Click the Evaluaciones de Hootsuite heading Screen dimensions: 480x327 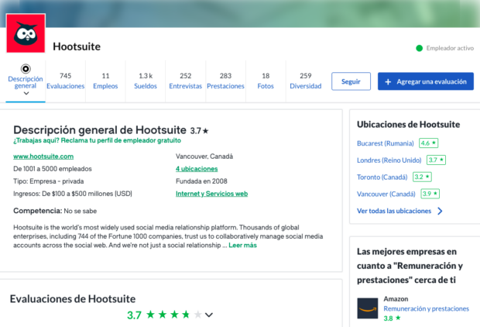click(x=73, y=299)
